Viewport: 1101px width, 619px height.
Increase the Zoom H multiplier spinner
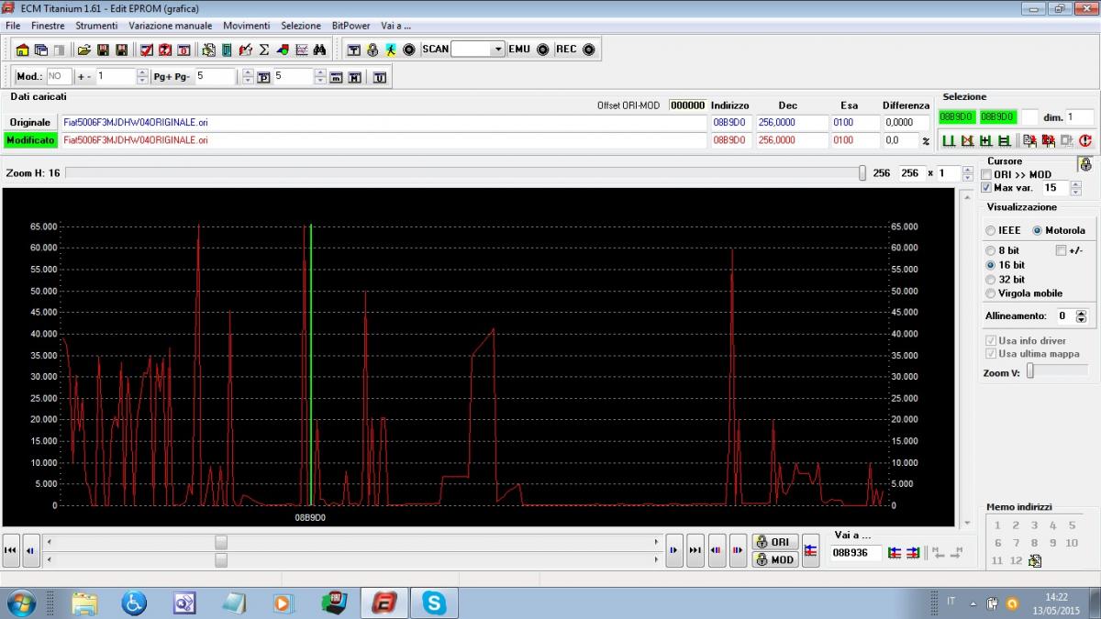point(968,170)
